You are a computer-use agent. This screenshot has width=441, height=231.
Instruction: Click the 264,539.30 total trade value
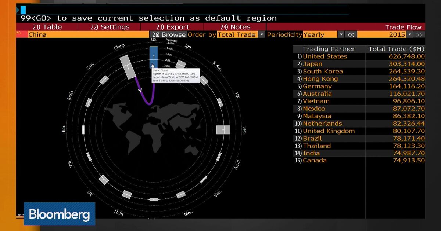(406, 71)
